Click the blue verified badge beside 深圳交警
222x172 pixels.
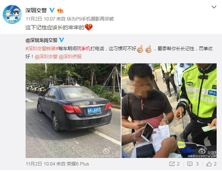pyautogui.click(x=52, y=10)
